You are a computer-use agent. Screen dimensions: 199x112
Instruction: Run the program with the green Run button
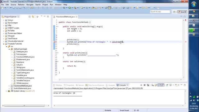pyautogui.click(x=70, y=8)
